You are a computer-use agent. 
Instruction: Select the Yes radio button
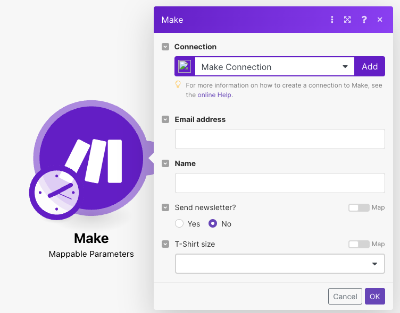179,224
